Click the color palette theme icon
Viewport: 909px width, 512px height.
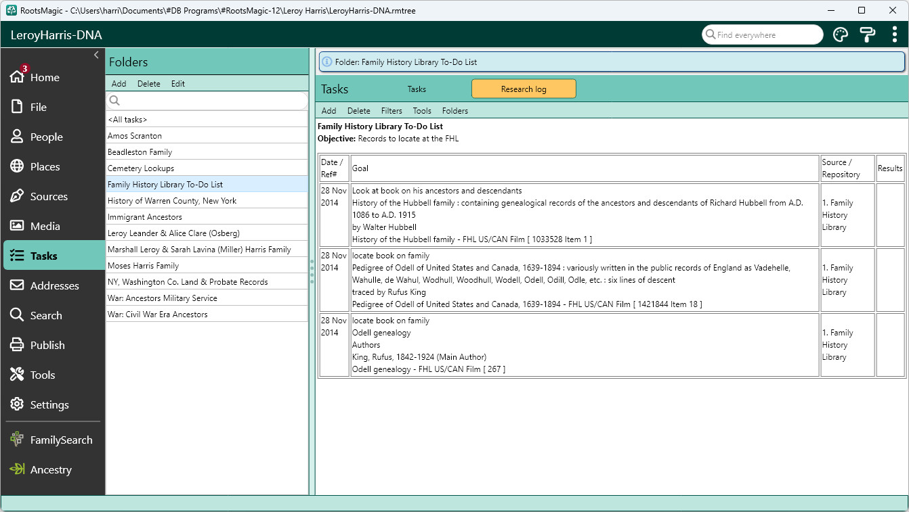click(840, 35)
